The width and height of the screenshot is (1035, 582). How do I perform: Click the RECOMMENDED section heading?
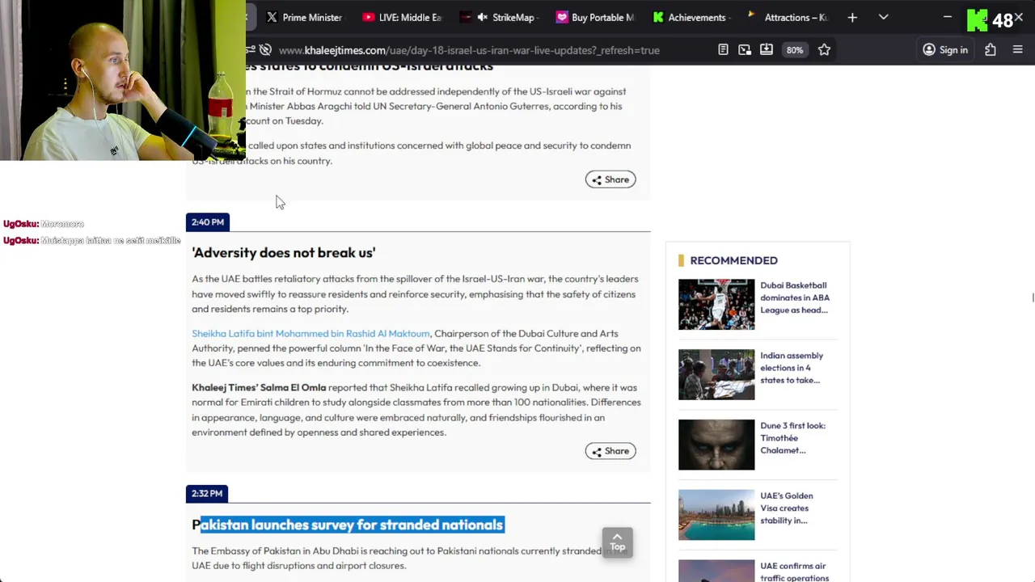pyautogui.click(x=733, y=260)
